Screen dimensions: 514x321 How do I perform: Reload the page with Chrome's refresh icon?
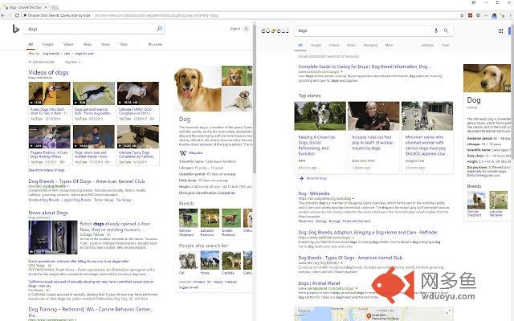pos(17,15)
